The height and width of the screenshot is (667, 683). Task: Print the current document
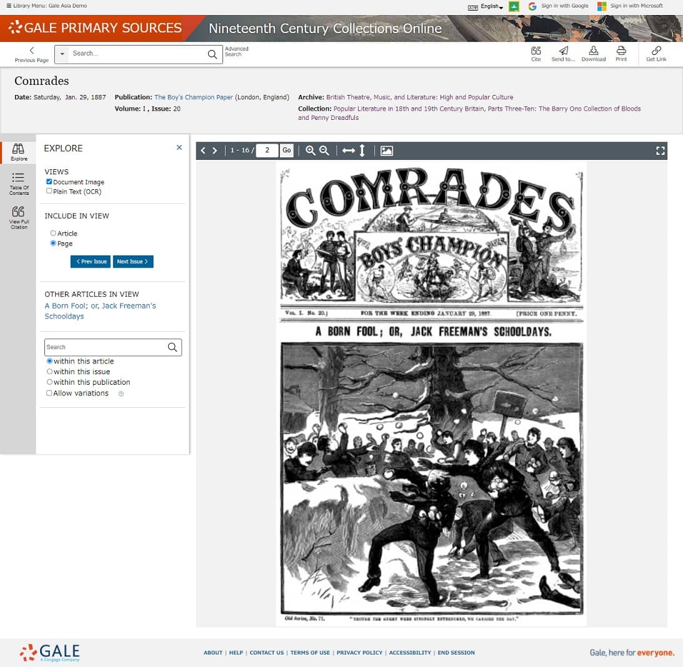621,54
